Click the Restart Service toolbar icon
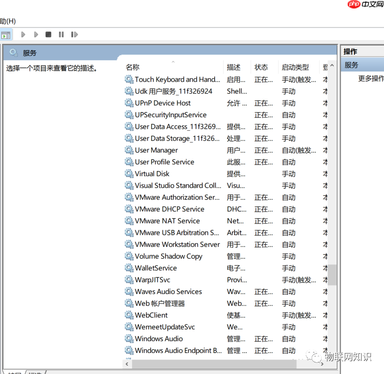 coord(74,34)
